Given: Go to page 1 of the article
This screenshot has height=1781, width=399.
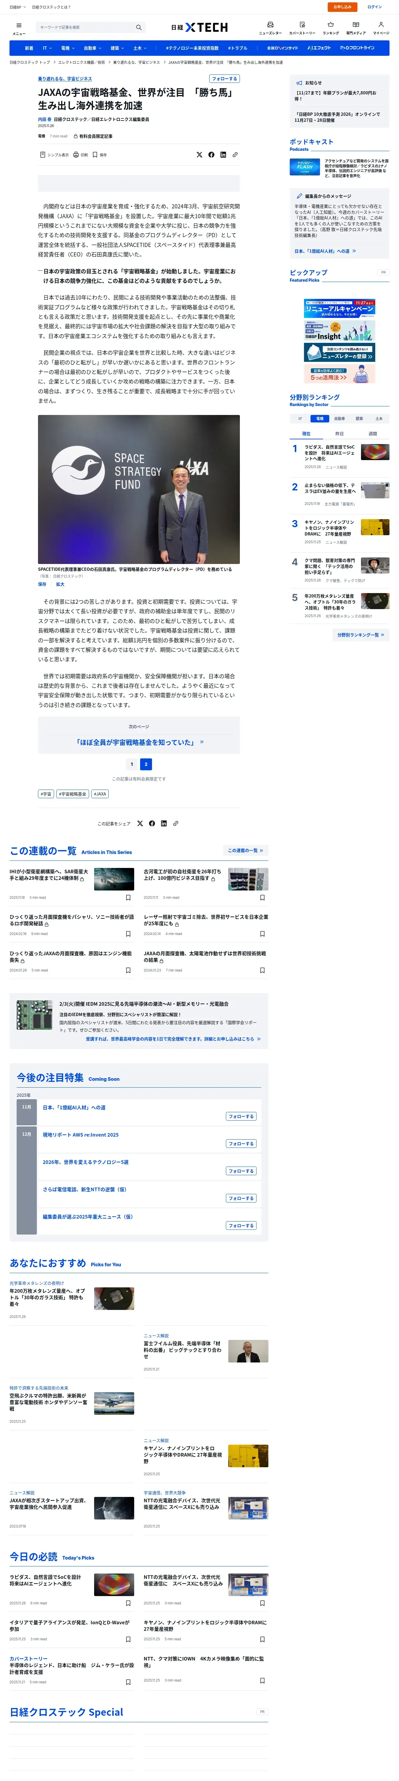Looking at the screenshot, I should point(132,764).
